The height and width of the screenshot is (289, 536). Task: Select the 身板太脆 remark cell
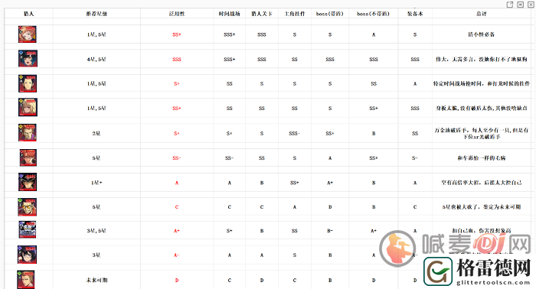point(482,108)
